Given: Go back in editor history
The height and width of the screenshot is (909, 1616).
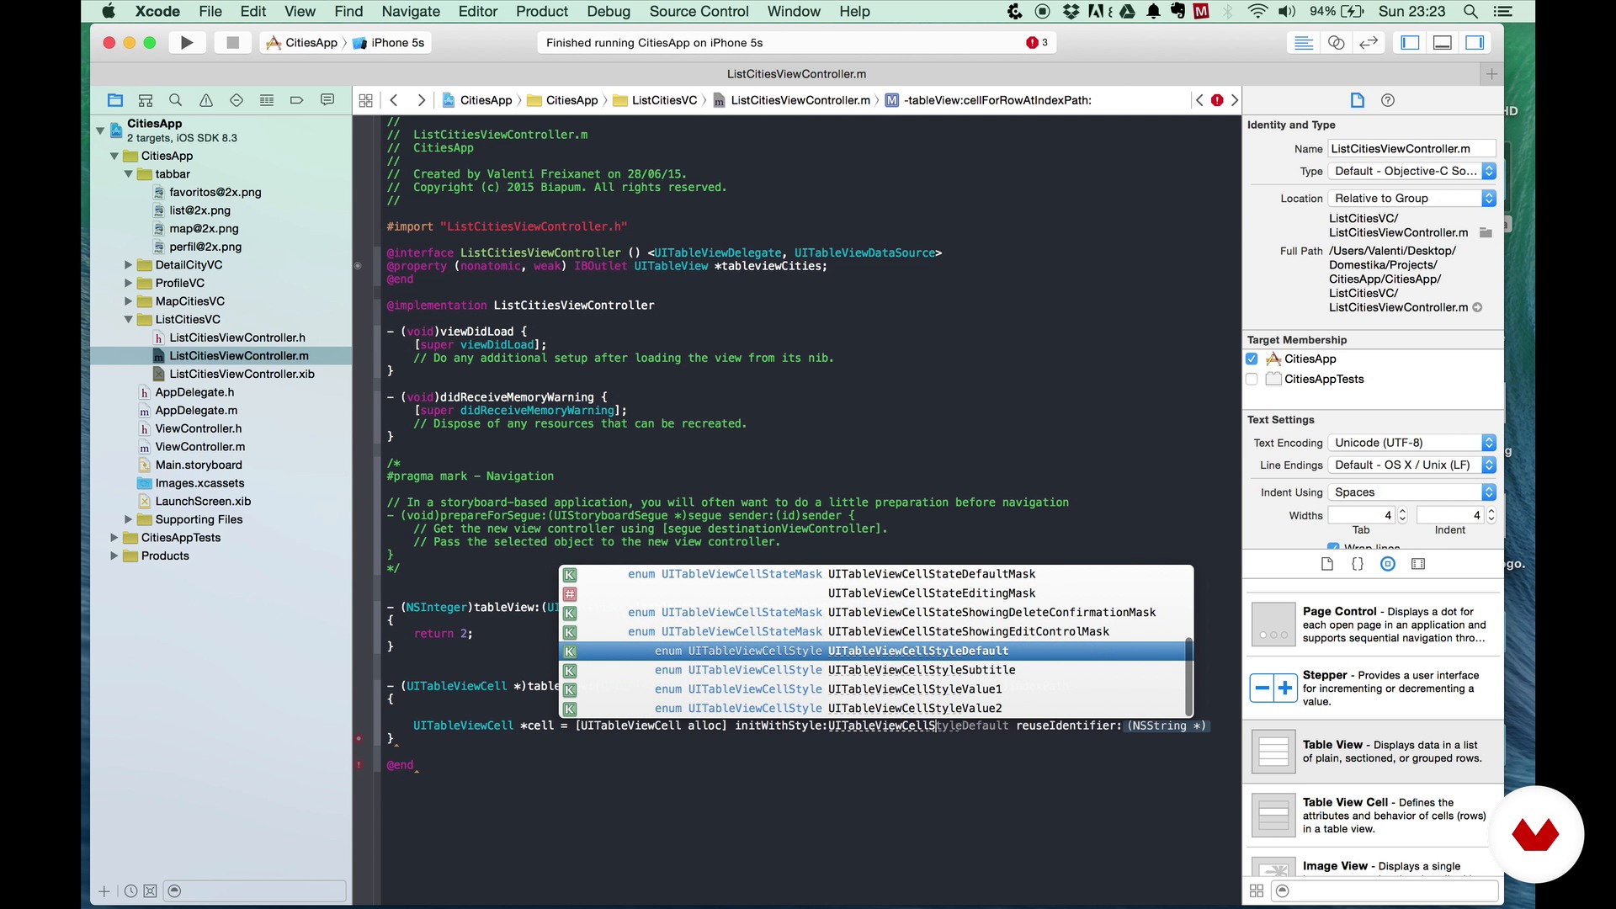Looking at the screenshot, I should [x=394, y=100].
